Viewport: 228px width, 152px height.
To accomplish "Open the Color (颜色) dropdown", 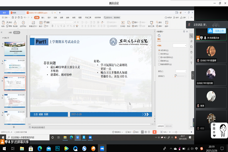I will click(x=181, y=71).
